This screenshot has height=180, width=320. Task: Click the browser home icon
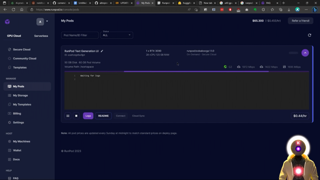22,10
